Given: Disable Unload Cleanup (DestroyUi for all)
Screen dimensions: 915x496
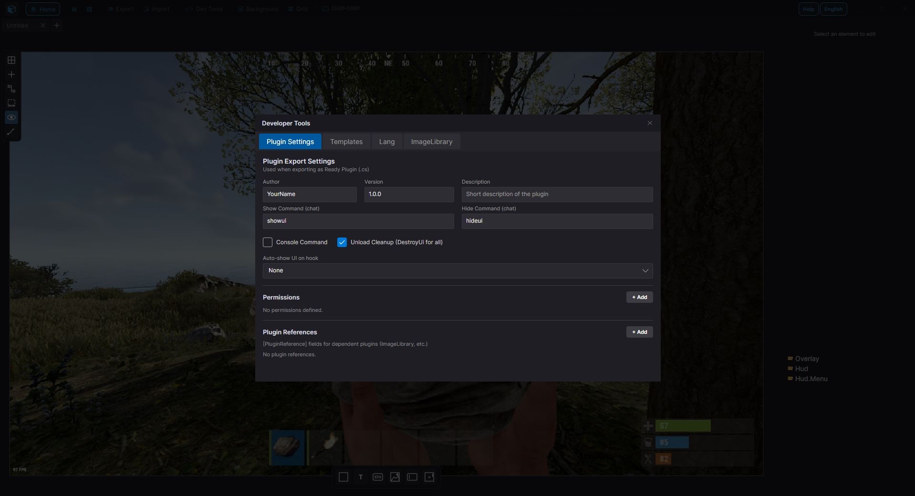Looking at the screenshot, I should [x=342, y=242].
